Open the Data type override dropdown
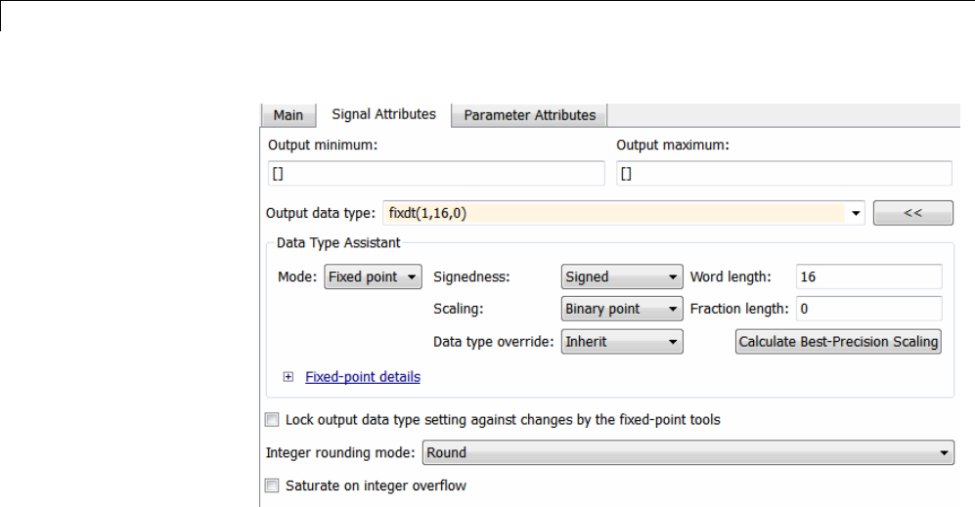975x507 pixels. pos(622,342)
